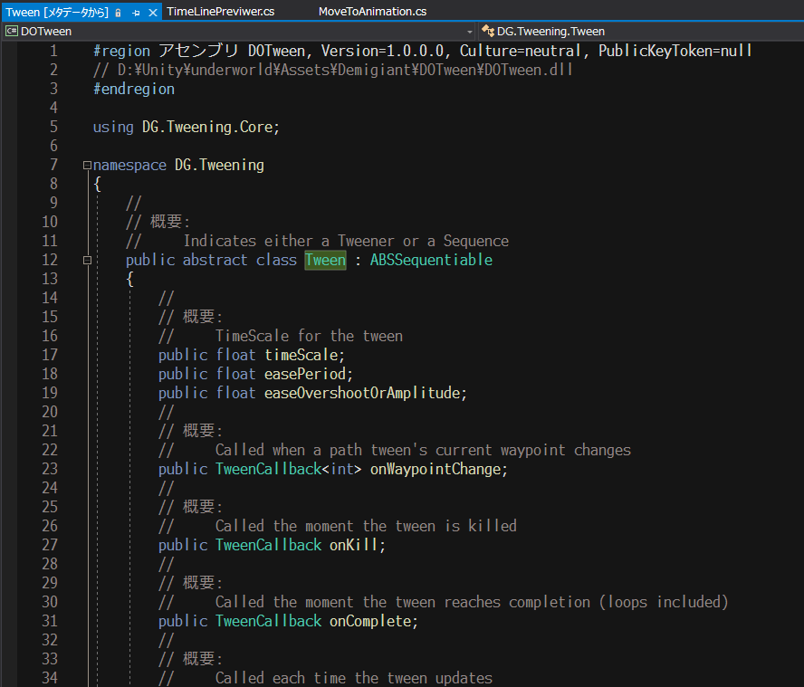Click line number 31 in the gutter
The height and width of the screenshot is (687, 804).
click(50, 621)
